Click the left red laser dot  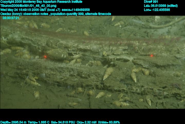[x=45, y=57]
